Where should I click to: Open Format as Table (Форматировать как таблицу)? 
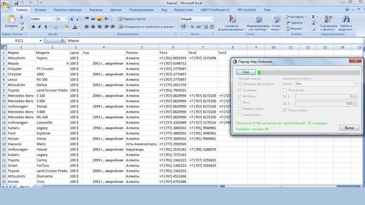coord(258,23)
